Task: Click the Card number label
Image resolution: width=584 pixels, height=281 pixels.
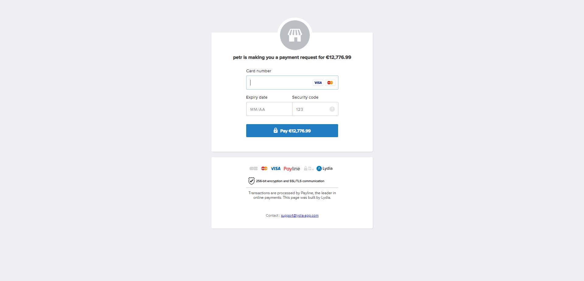Action: tap(259, 71)
